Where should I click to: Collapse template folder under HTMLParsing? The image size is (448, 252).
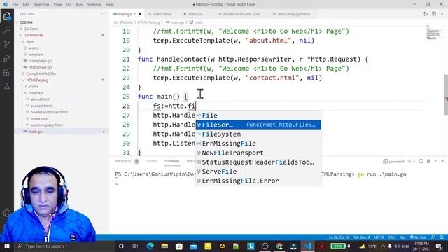[36, 93]
